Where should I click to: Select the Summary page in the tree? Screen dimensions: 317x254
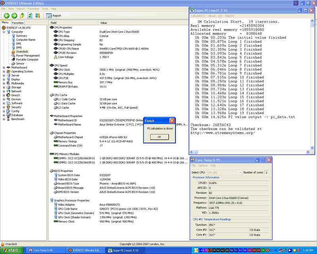tap(21, 36)
